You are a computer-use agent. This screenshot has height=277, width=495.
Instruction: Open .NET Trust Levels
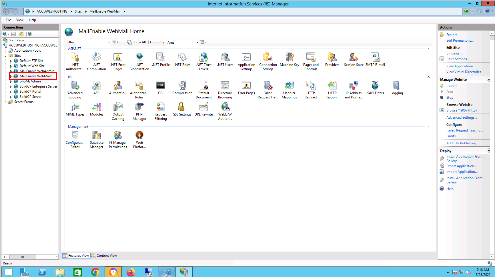[203, 62]
